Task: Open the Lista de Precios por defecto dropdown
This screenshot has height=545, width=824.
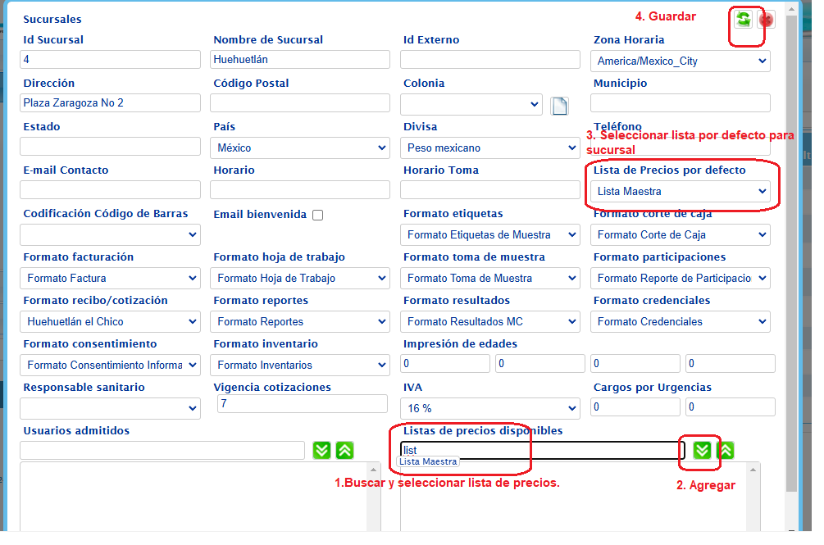Action: (x=680, y=191)
